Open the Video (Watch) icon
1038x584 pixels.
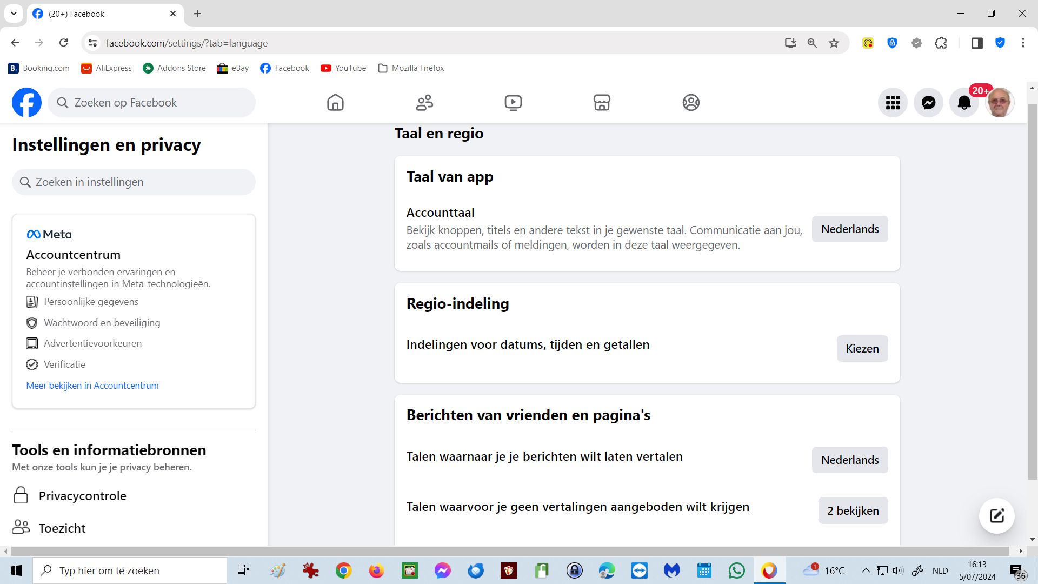pyautogui.click(x=513, y=103)
